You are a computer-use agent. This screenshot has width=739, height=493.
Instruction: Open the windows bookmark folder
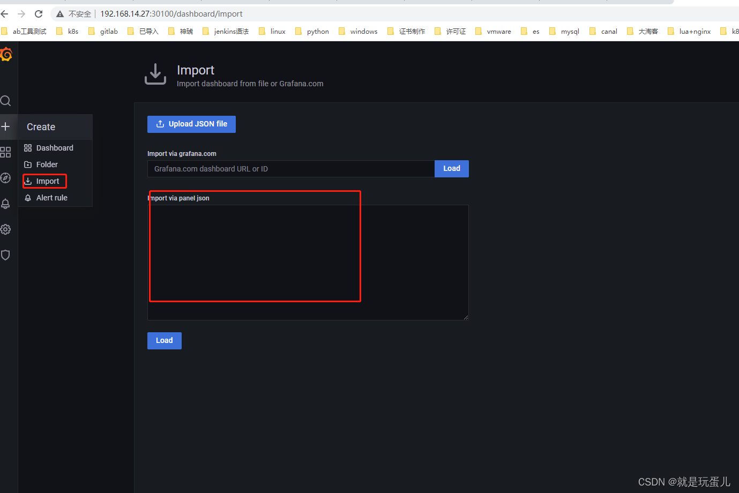coord(358,32)
